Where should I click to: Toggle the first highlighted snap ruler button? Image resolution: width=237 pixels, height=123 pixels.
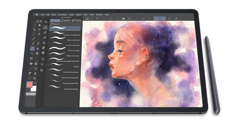pyautogui.click(x=157, y=18)
